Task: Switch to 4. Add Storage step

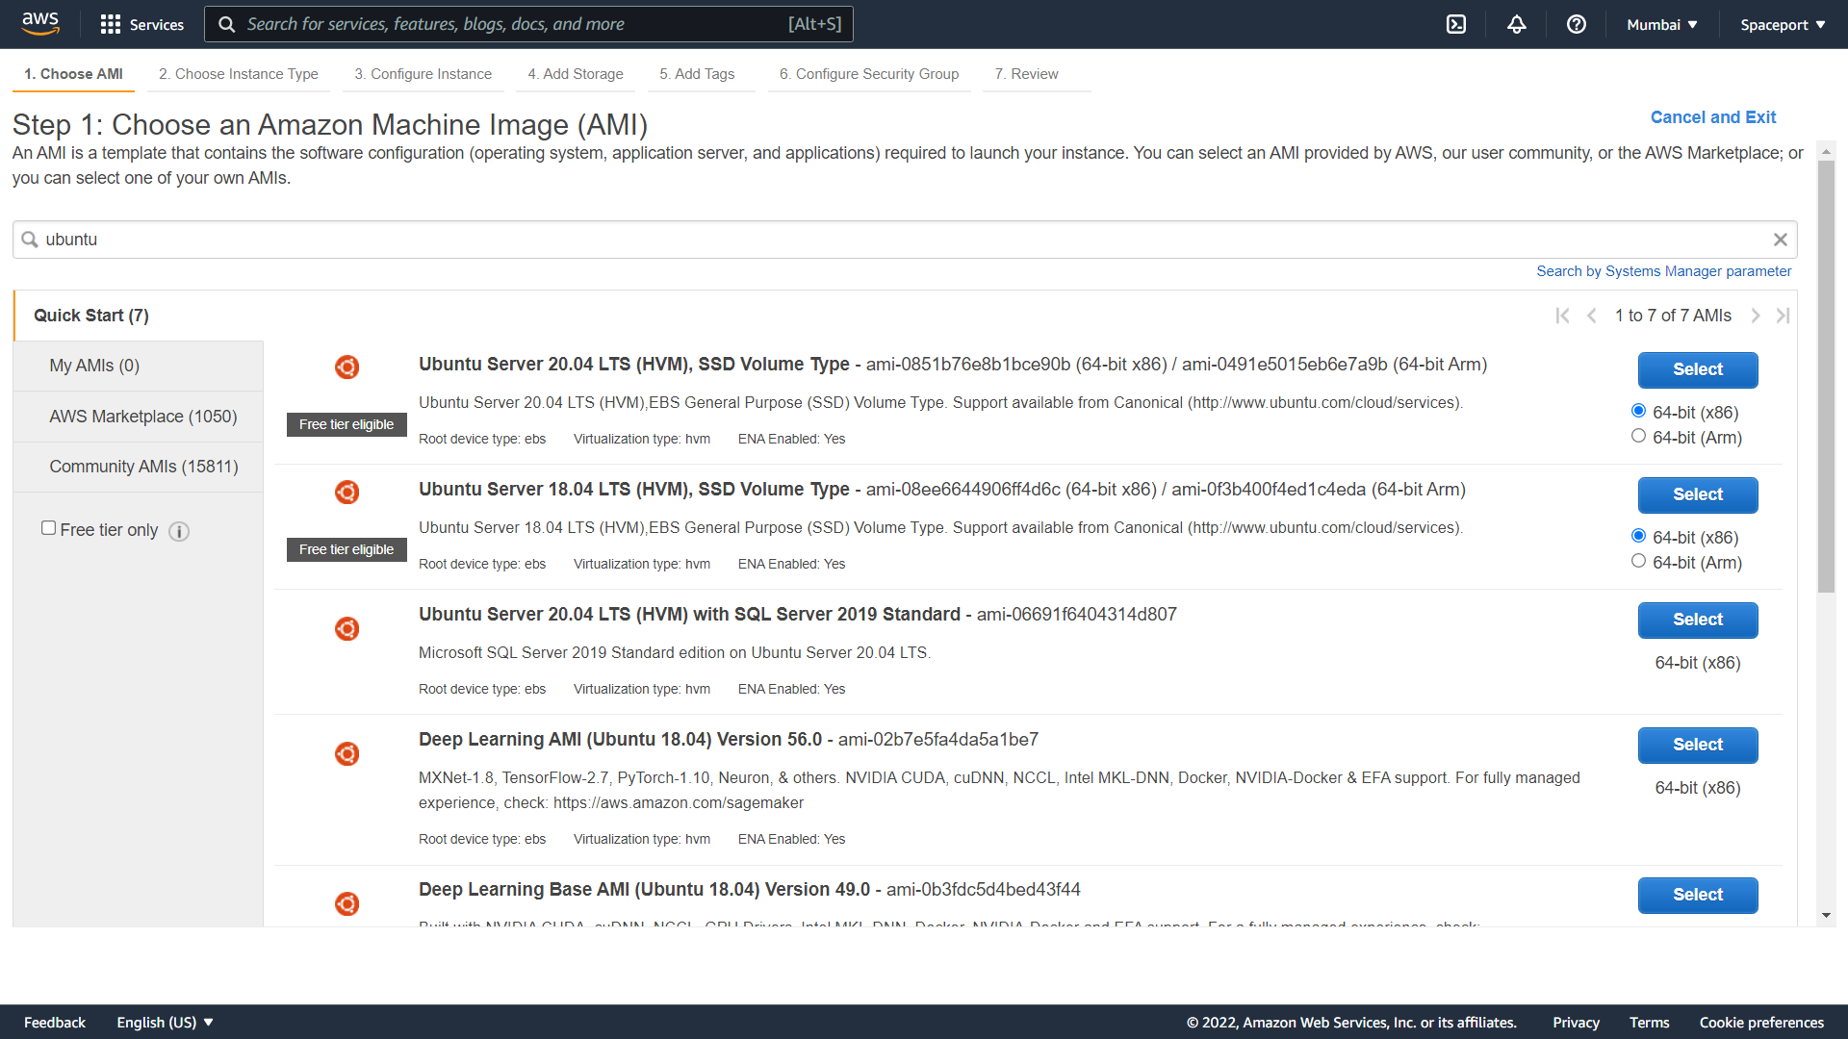Action: click(576, 74)
